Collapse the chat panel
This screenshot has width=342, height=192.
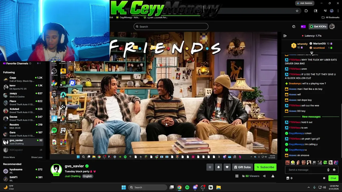click(285, 36)
